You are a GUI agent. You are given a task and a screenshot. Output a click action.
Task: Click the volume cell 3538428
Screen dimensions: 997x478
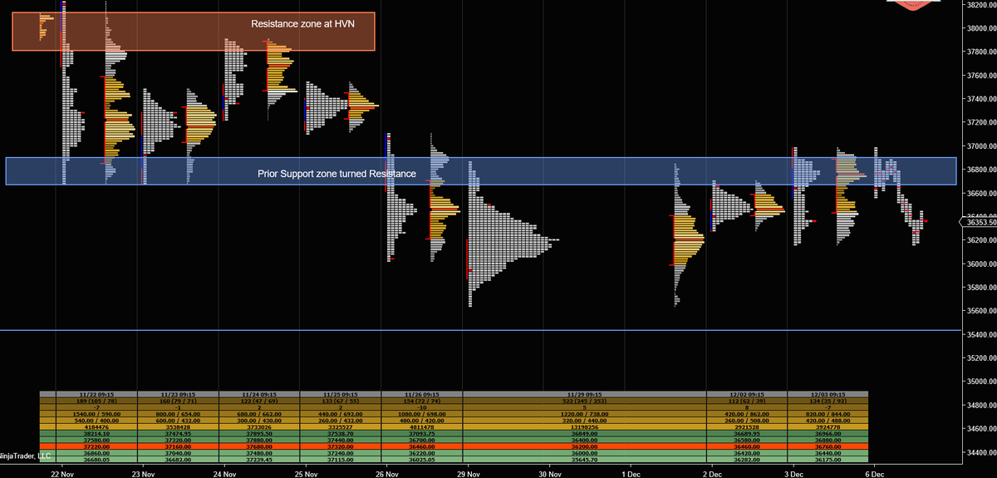(176, 426)
